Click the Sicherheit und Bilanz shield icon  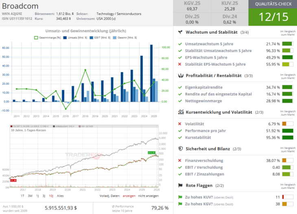tap(180, 148)
